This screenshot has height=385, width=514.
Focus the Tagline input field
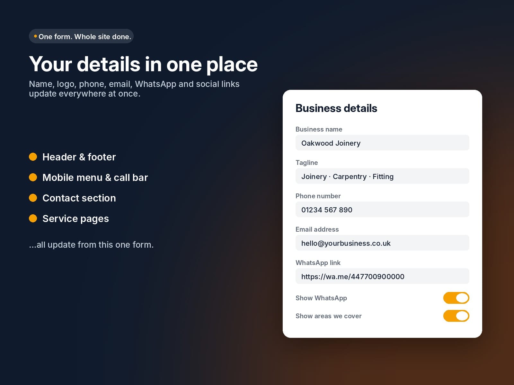click(382, 176)
